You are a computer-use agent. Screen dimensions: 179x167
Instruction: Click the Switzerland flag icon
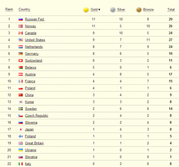(x=21, y=61)
